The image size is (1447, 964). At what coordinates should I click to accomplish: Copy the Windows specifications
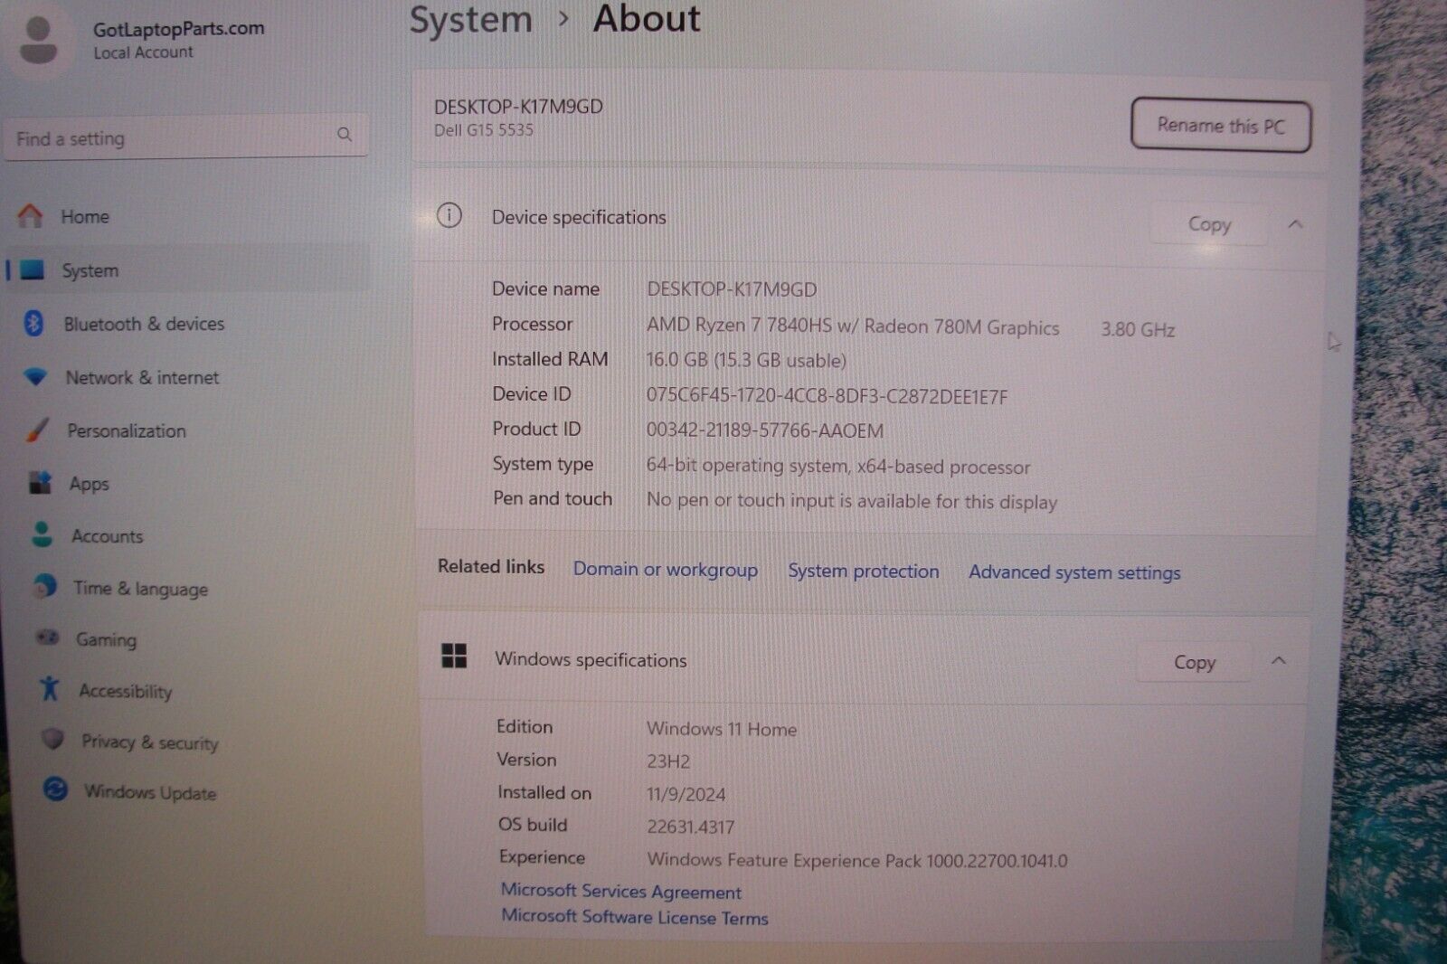(x=1195, y=662)
